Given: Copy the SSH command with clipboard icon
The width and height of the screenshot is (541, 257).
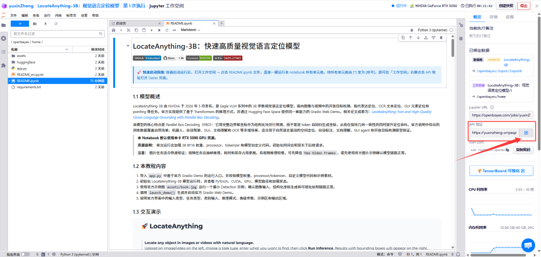Looking at the screenshot, I should [x=507, y=150].
